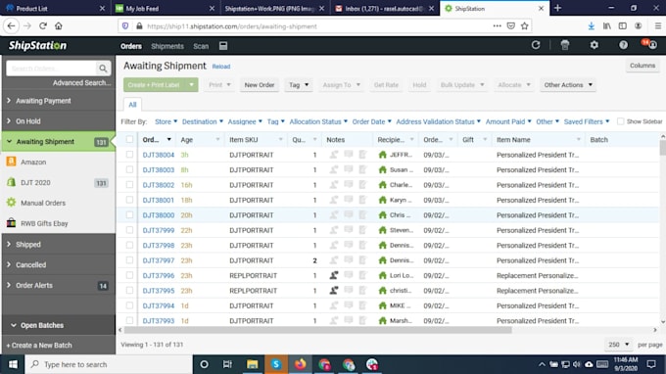Expand the Awaiting Payment section
The image size is (666, 374).
59,101
